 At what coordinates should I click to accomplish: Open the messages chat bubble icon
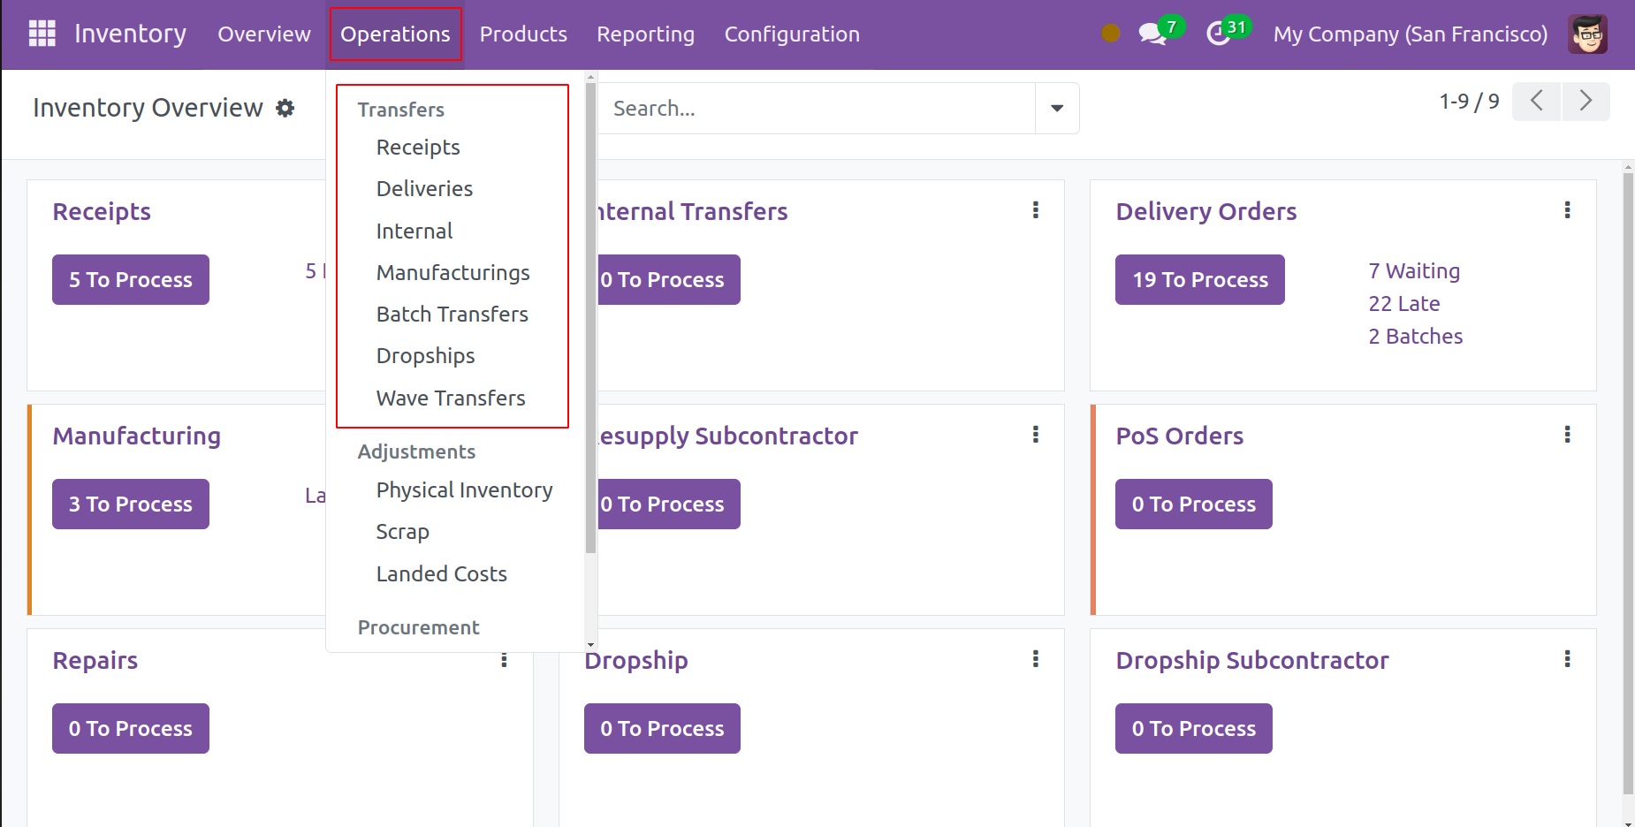tap(1152, 34)
